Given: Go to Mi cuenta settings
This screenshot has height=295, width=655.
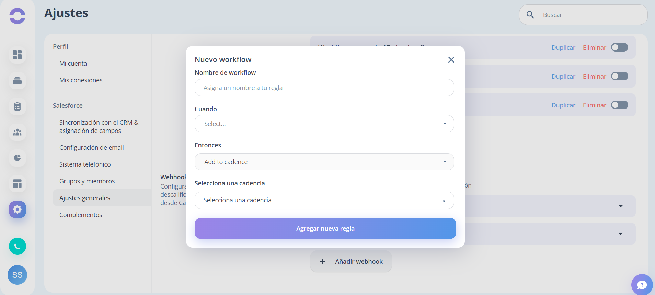Looking at the screenshot, I should pos(73,63).
